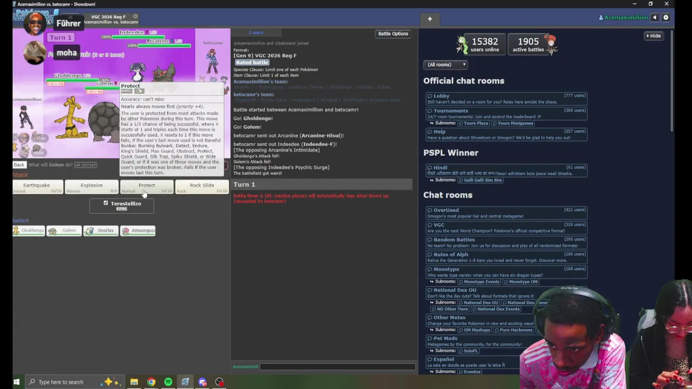Open Google Chrome from the taskbar
692x389 pixels.
click(x=151, y=382)
